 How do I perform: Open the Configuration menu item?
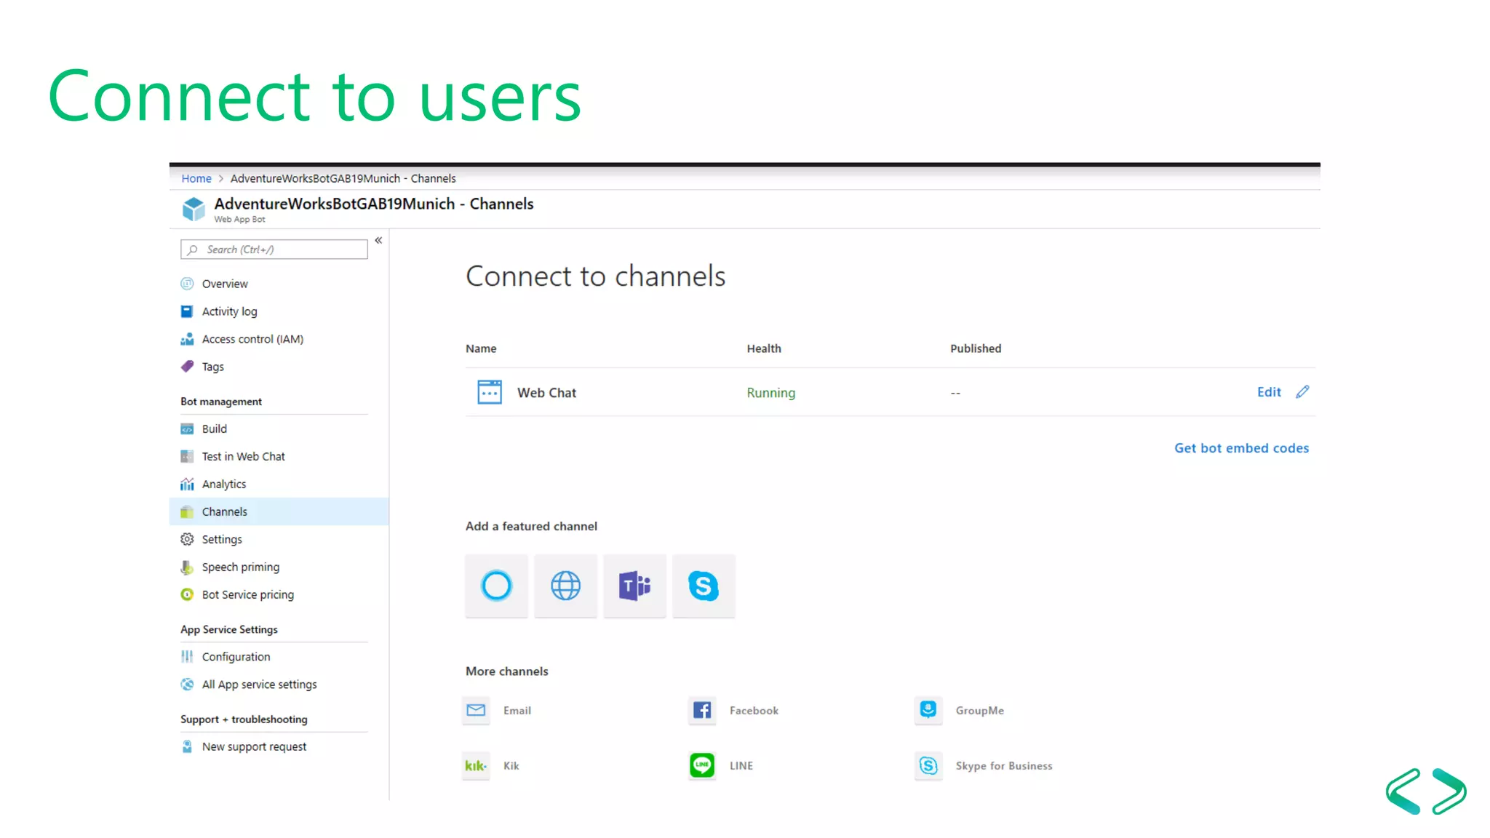[x=236, y=657]
